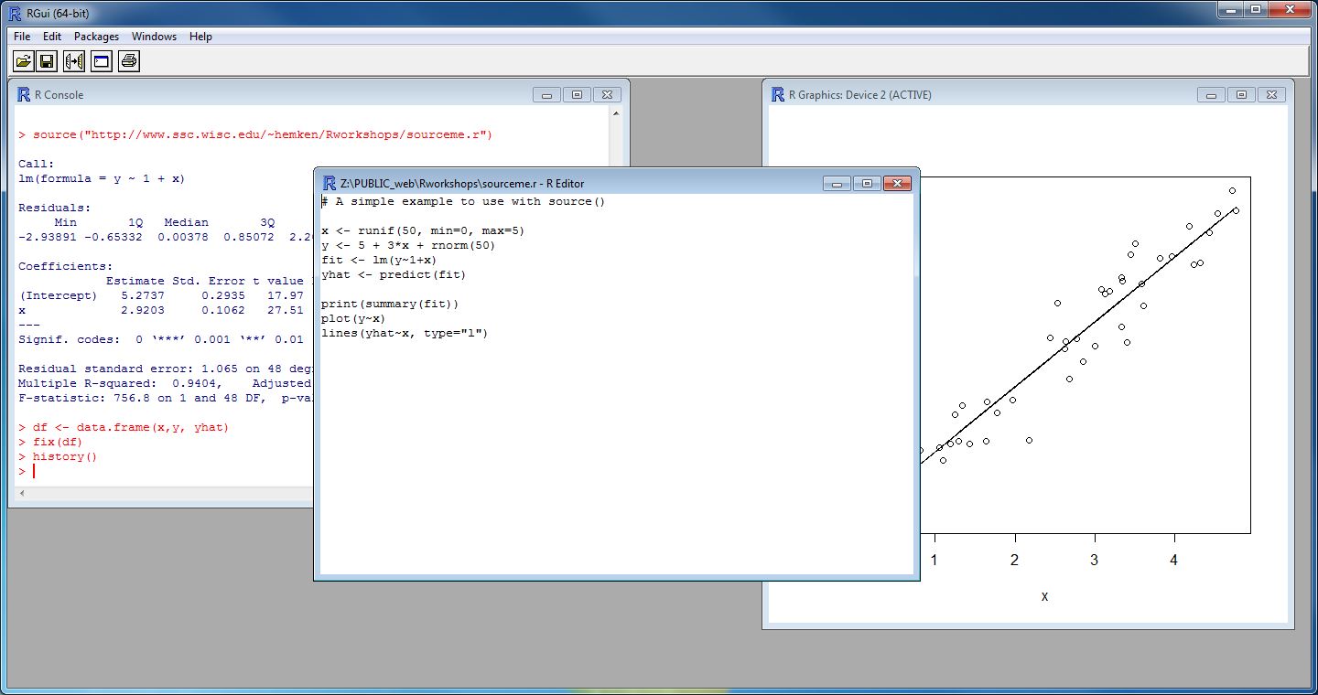Screen dimensions: 1318x695
Task: Click the Print toolbar icon
Action: 128,60
